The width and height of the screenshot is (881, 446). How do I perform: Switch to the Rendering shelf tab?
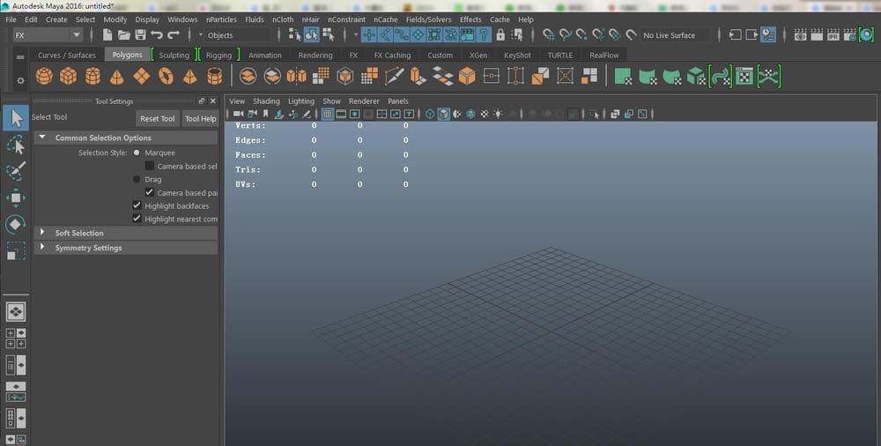(315, 55)
